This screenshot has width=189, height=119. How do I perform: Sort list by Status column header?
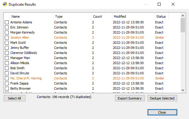(161, 16)
